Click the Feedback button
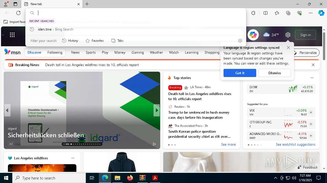This screenshot has width=327, height=183. click(x=308, y=167)
